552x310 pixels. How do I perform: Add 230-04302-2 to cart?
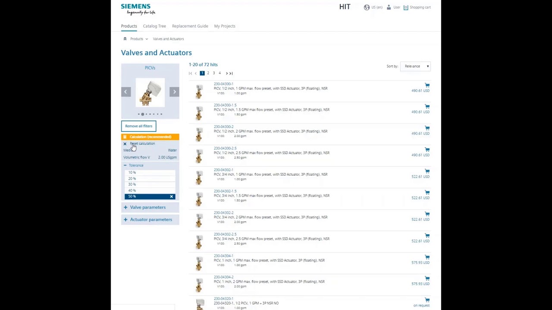coord(427,214)
